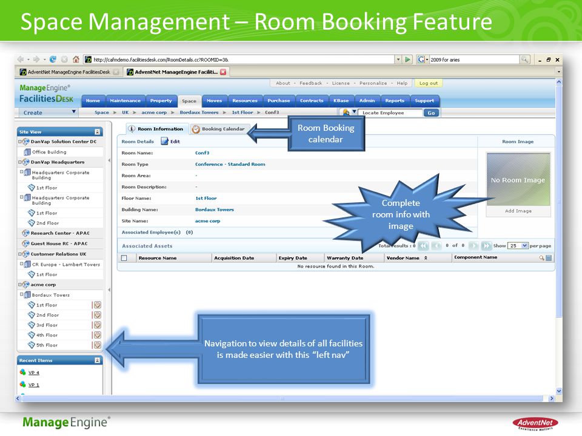Sort by Vendor Name column header
The width and height of the screenshot is (582, 436).
pyautogui.click(x=403, y=258)
